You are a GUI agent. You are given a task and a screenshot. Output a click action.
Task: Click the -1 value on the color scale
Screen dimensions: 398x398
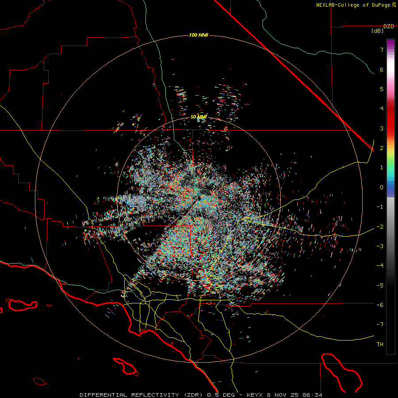380,207
